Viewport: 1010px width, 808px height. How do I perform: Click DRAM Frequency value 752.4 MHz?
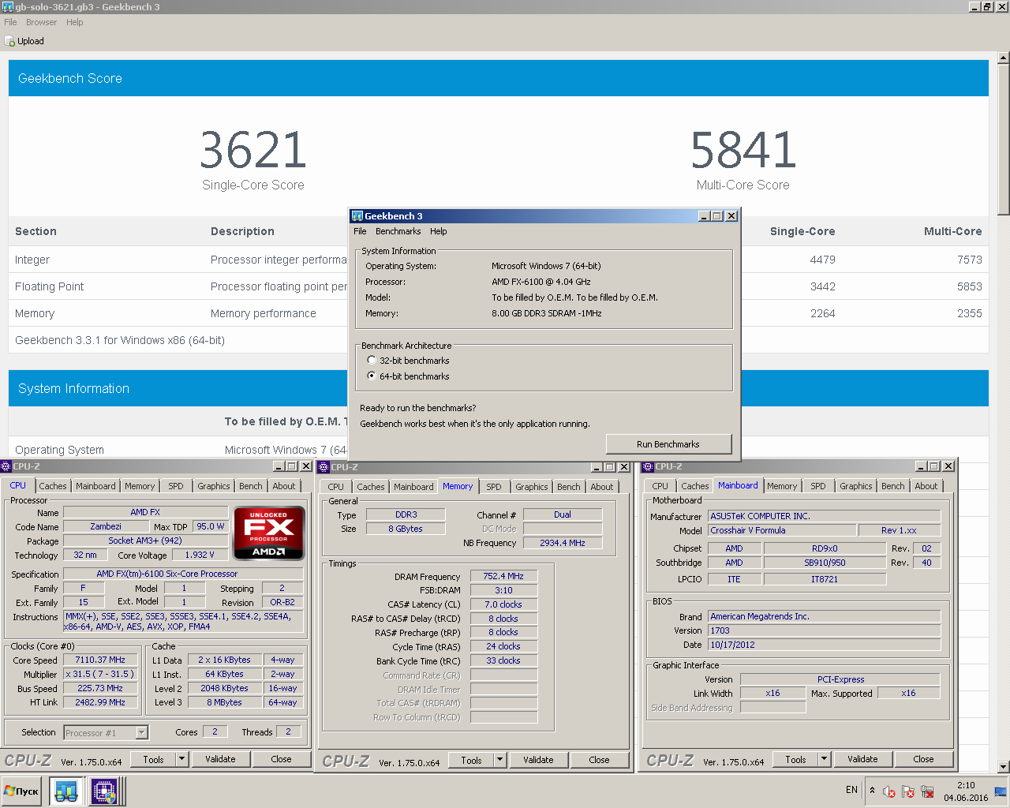503,576
